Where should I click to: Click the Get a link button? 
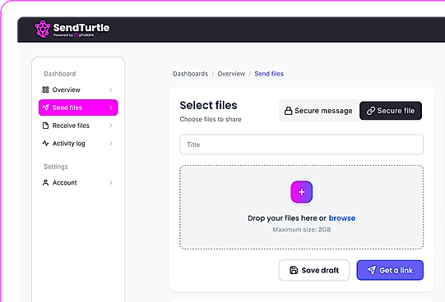(390, 270)
